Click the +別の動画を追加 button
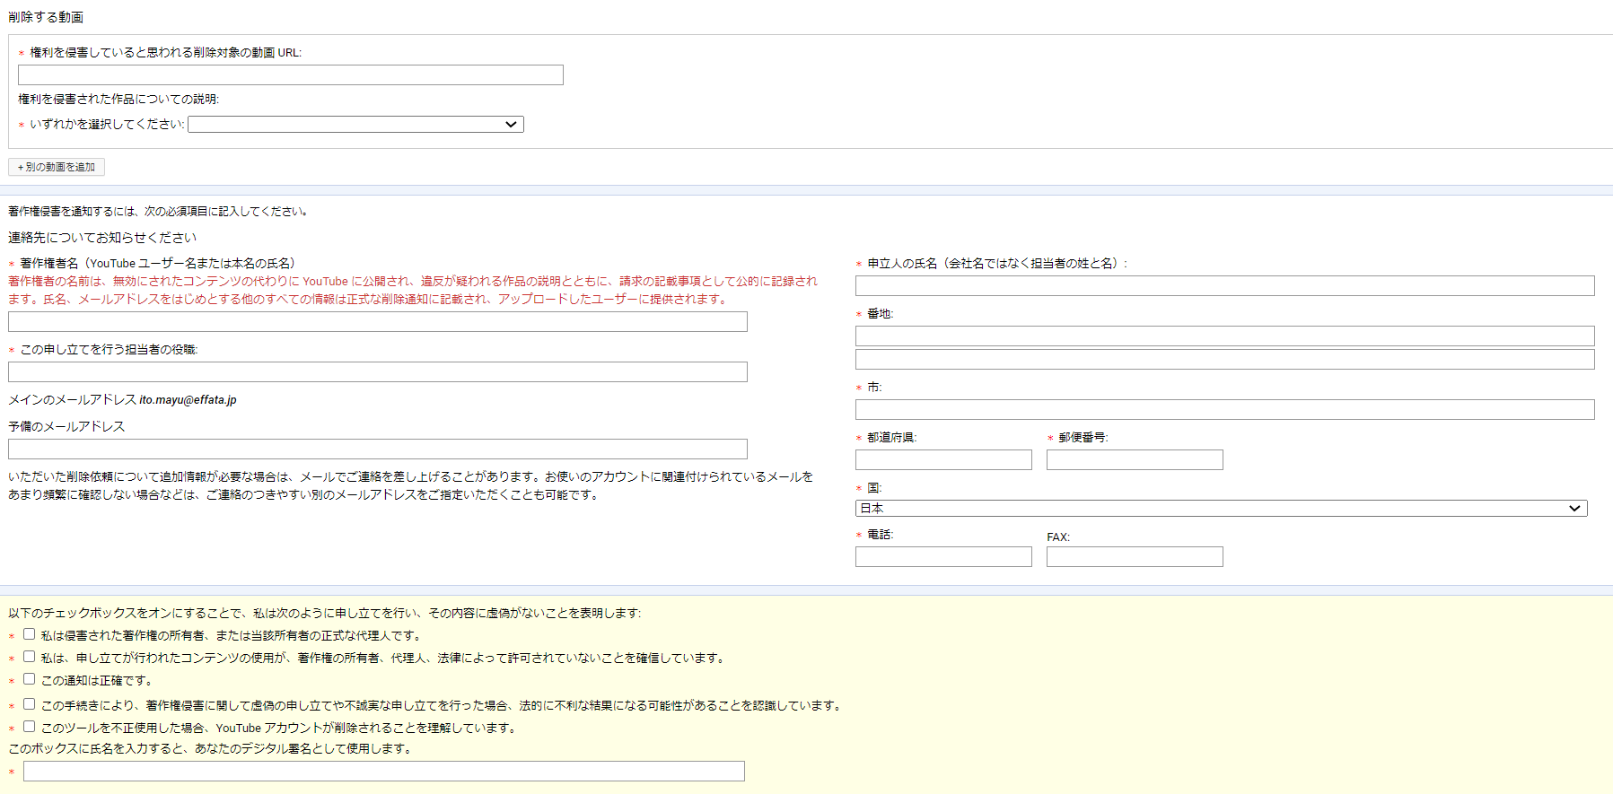 pos(57,167)
